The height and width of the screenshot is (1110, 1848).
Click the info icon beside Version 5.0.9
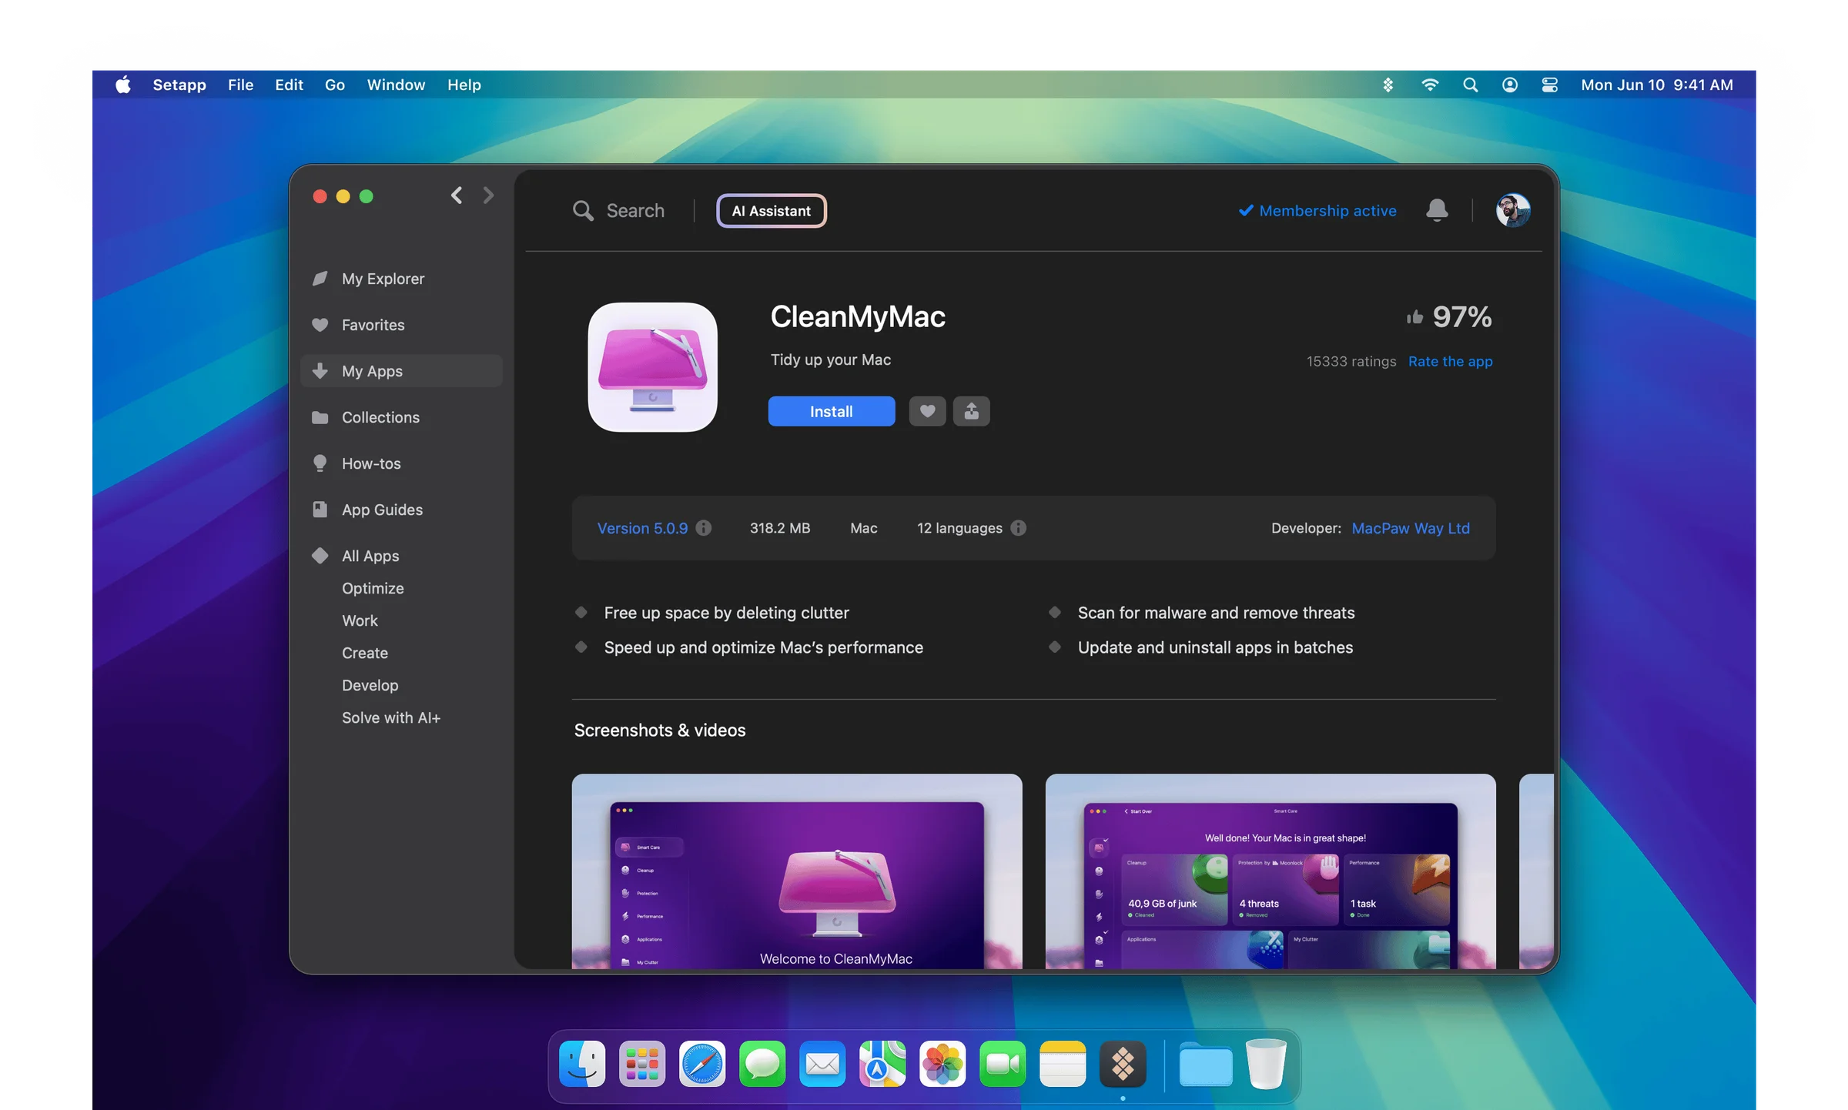[x=704, y=528]
